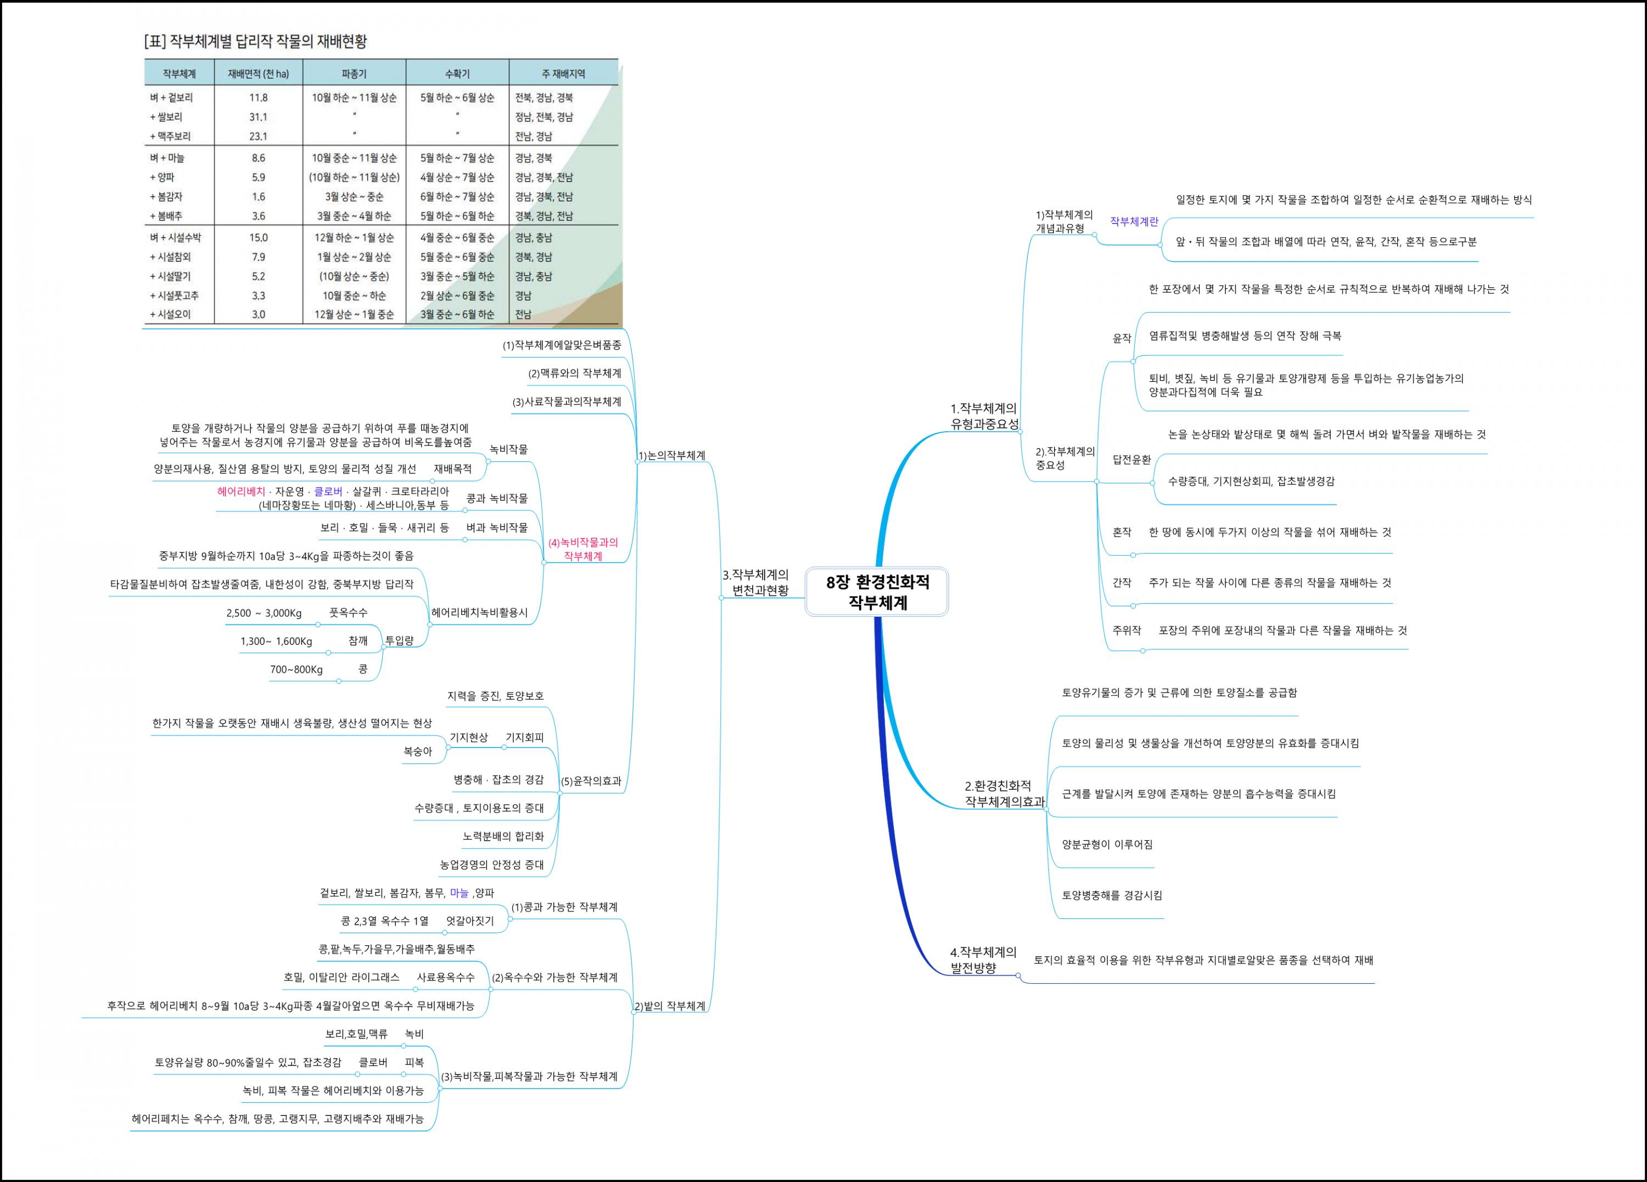
Task: Click the value 2,500 ~ 3,000Kg
Action: pos(264,612)
